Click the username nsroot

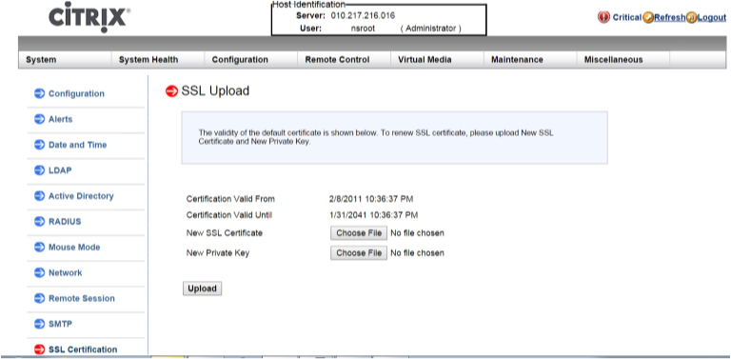(363, 29)
